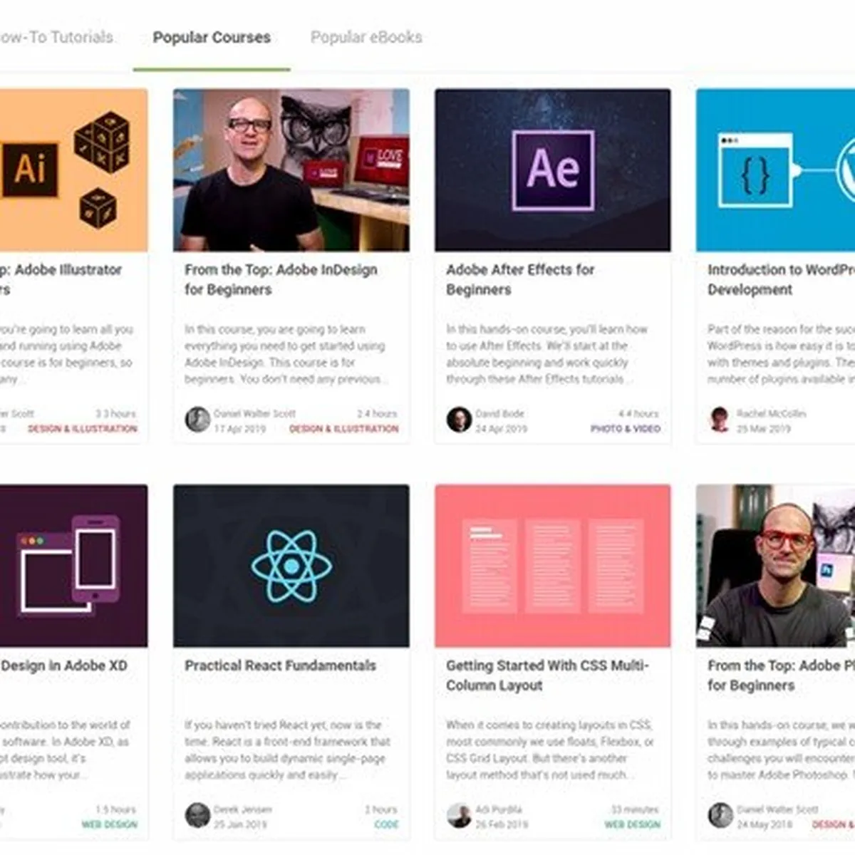Click the 25 Jan 2019 date on React card
The height and width of the screenshot is (855, 855).
click(x=240, y=824)
